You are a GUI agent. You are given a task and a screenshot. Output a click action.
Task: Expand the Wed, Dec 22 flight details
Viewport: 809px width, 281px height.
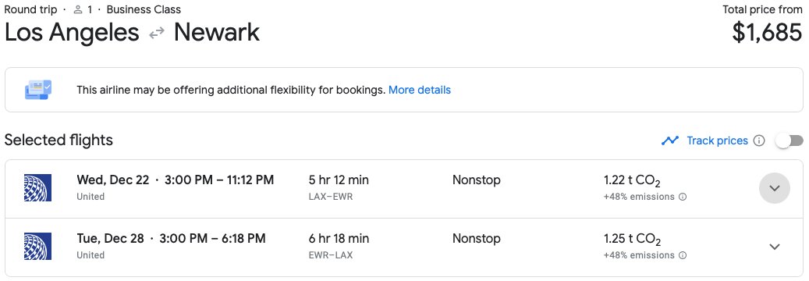click(x=775, y=188)
